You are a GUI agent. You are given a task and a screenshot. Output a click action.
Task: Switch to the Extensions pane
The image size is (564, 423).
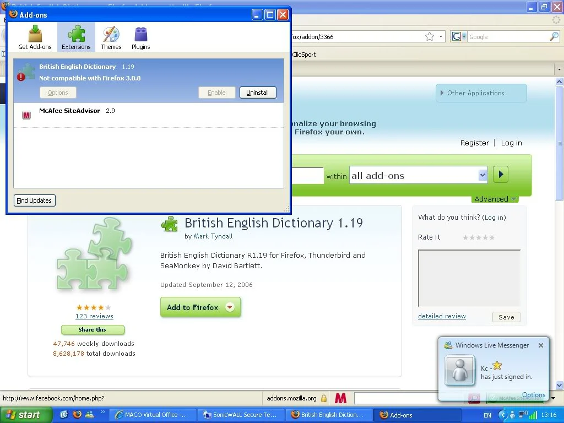[x=76, y=37]
